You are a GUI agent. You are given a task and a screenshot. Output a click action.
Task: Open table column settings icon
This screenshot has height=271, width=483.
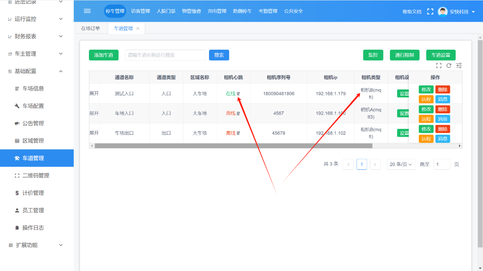459,66
